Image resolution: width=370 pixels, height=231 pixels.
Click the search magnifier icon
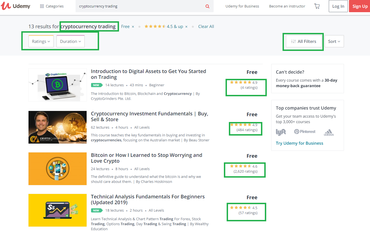pyautogui.click(x=208, y=6)
